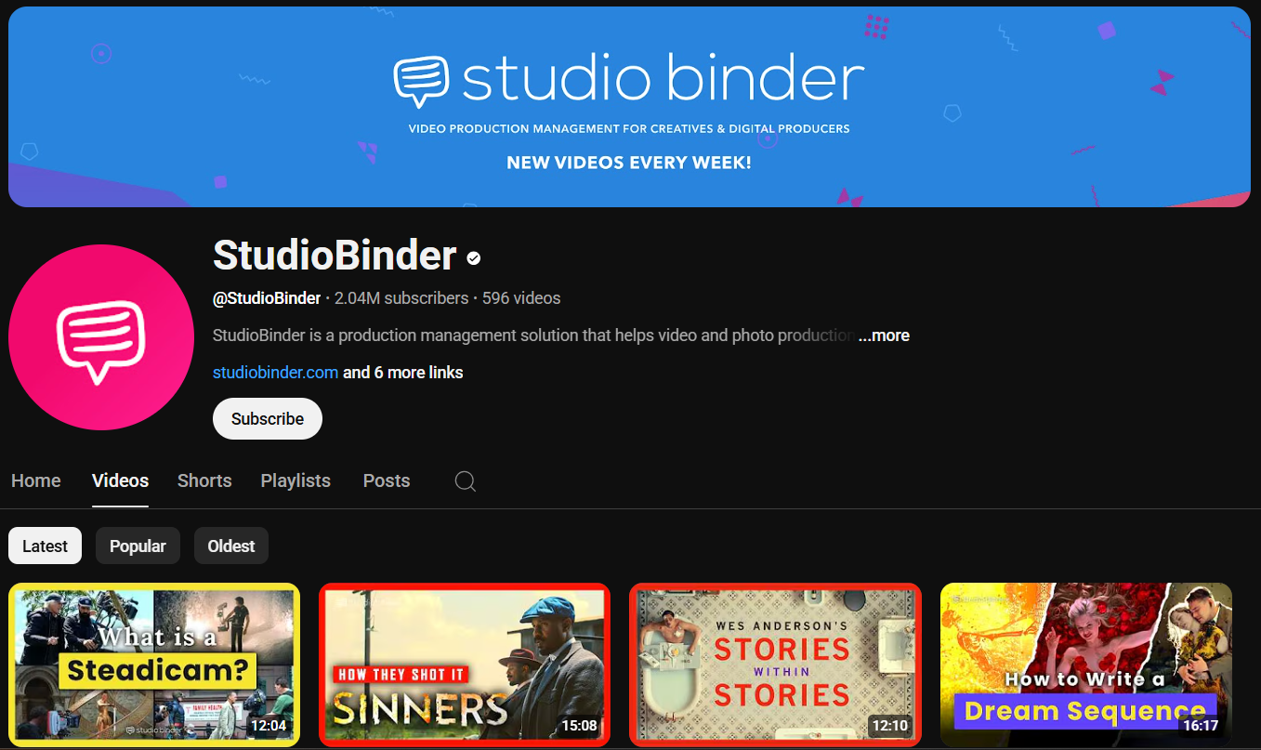1261x750 pixels.
Task: Play the 'How They Shot It Sinners' video
Action: pyautogui.click(x=465, y=664)
